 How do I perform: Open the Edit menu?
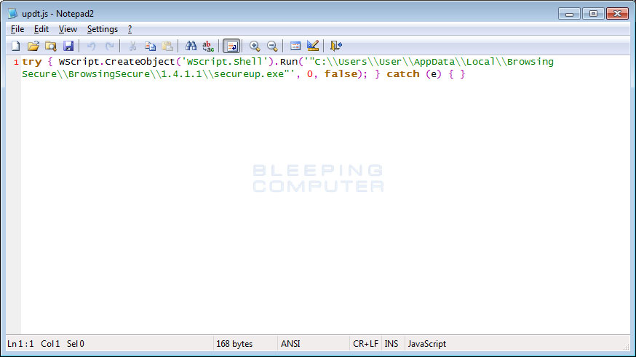(41, 29)
